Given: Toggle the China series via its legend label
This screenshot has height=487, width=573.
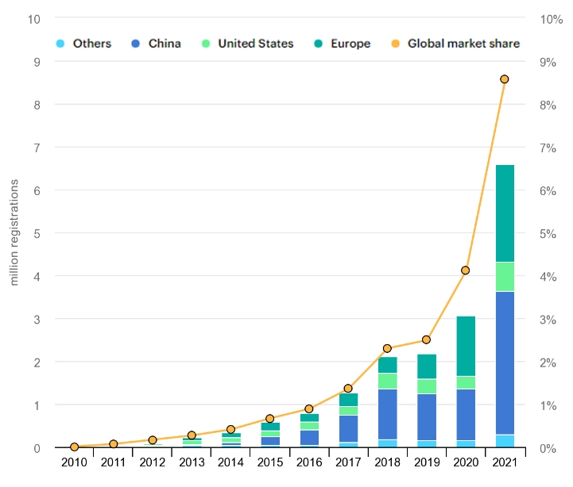Looking at the screenshot, I should pos(165,44).
